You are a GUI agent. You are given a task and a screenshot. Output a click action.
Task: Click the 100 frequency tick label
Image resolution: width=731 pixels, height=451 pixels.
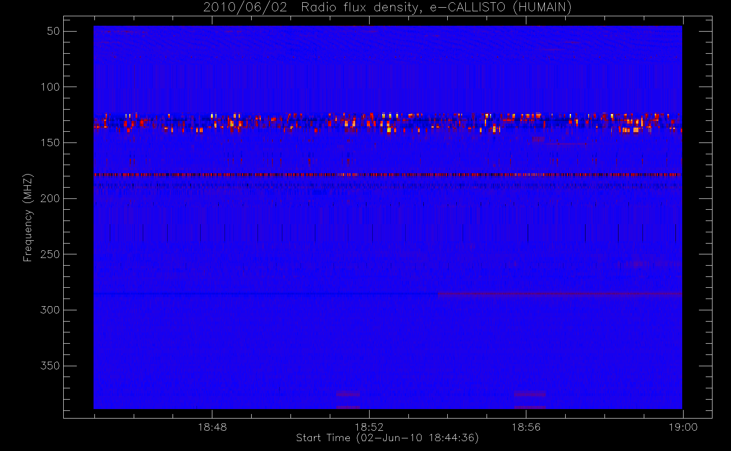click(50, 87)
